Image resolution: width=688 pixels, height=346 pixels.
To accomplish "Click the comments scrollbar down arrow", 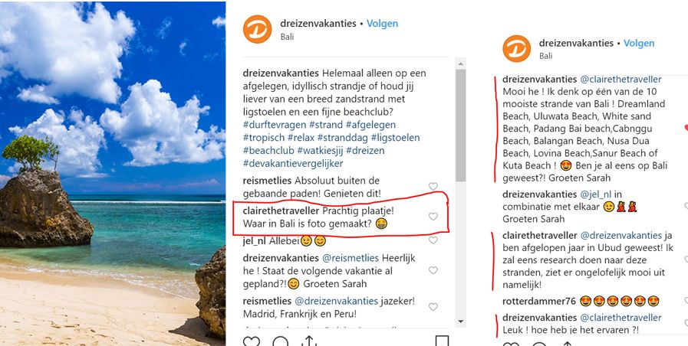I will [x=461, y=322].
